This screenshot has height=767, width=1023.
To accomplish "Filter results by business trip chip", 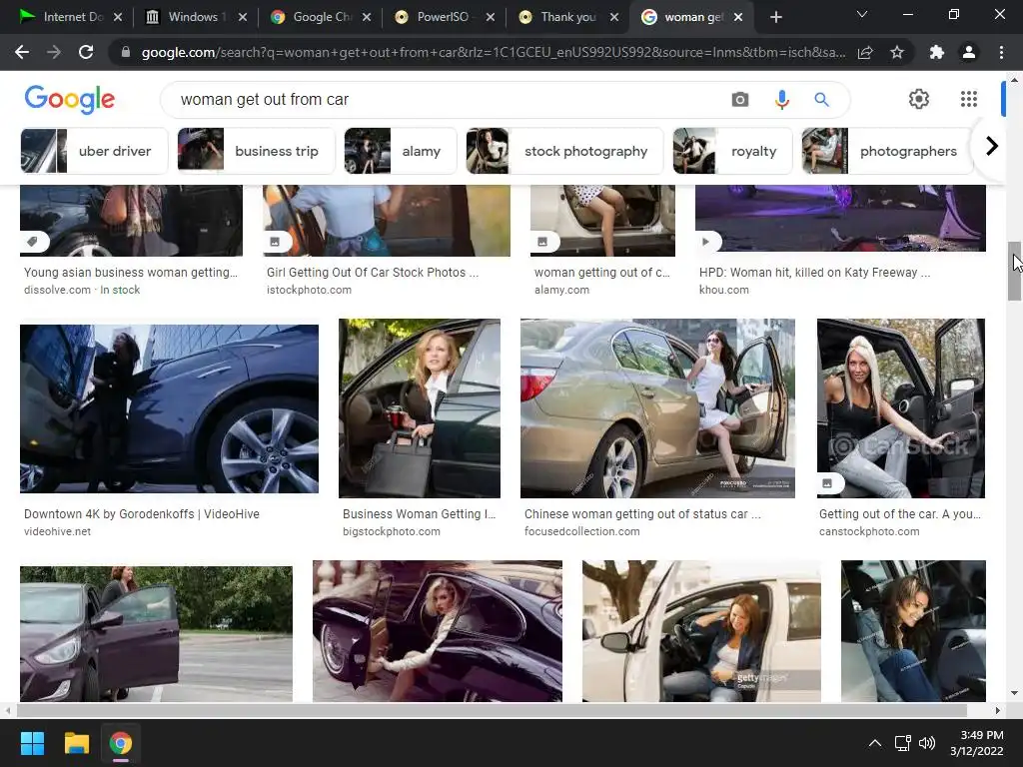I will (256, 151).
